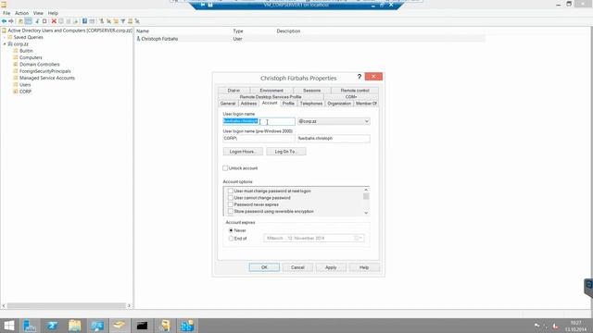The image size is (593, 333).
Task: Open the @corp.zz UPN suffix dropdown
Action: click(367, 121)
